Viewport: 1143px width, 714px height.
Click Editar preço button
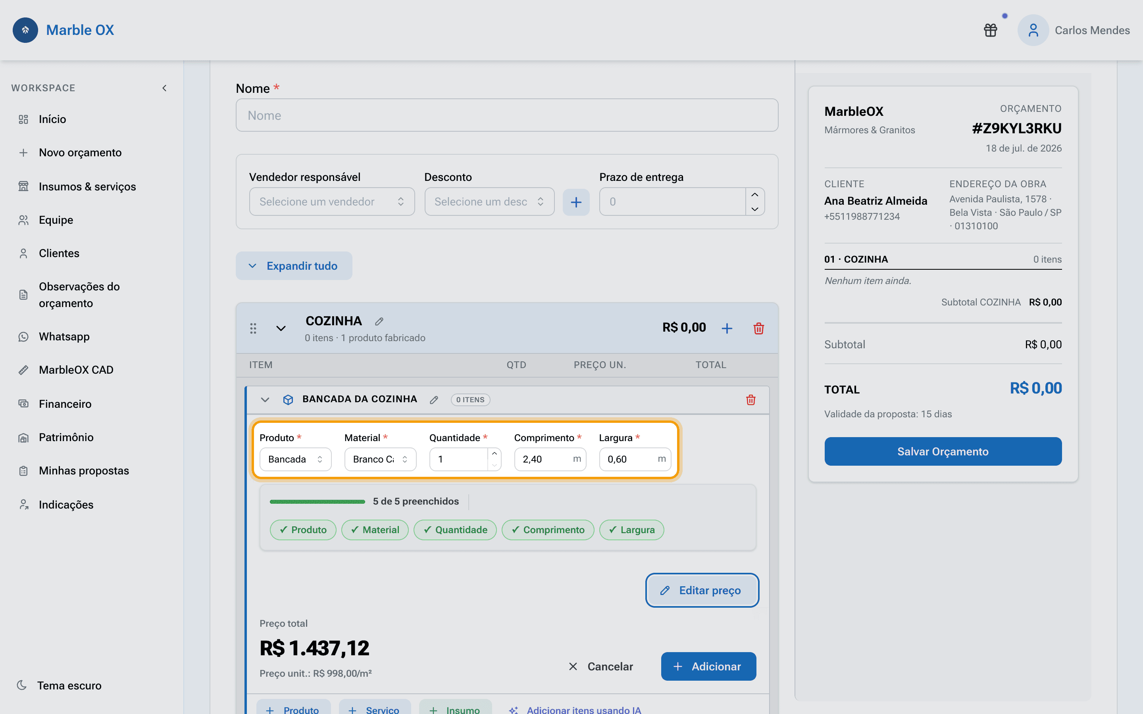point(702,590)
